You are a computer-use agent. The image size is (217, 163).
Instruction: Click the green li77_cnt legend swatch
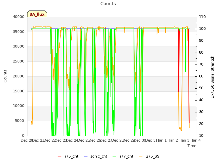tap(115, 157)
